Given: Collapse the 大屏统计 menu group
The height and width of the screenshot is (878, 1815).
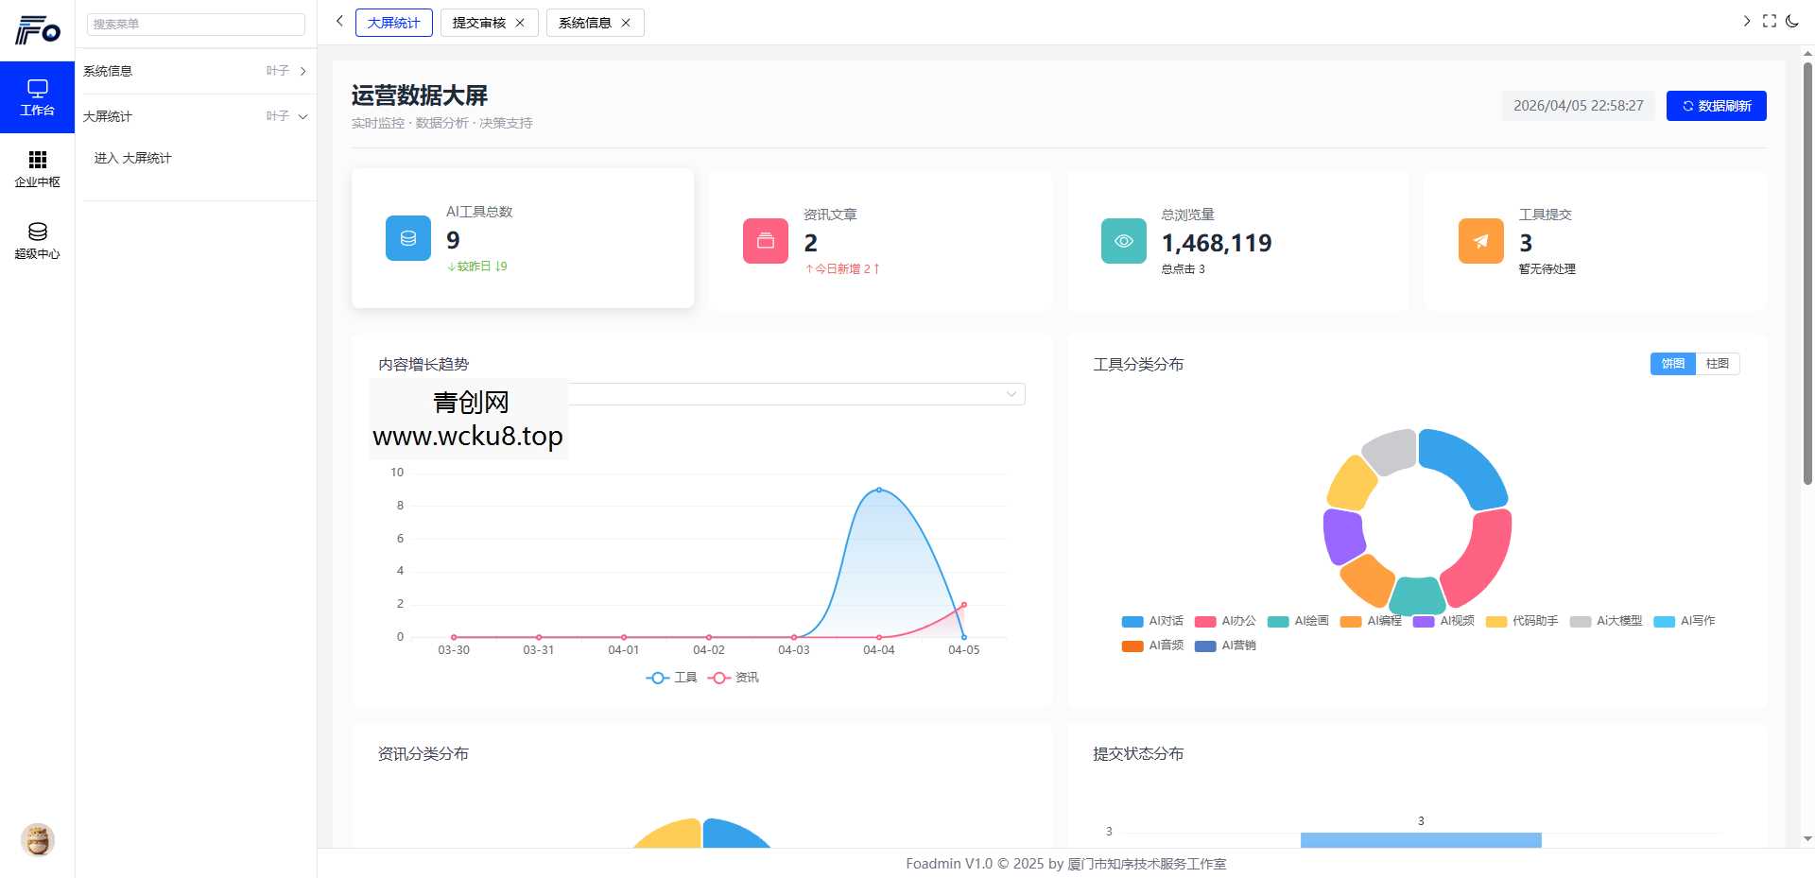Looking at the screenshot, I should (x=302, y=116).
